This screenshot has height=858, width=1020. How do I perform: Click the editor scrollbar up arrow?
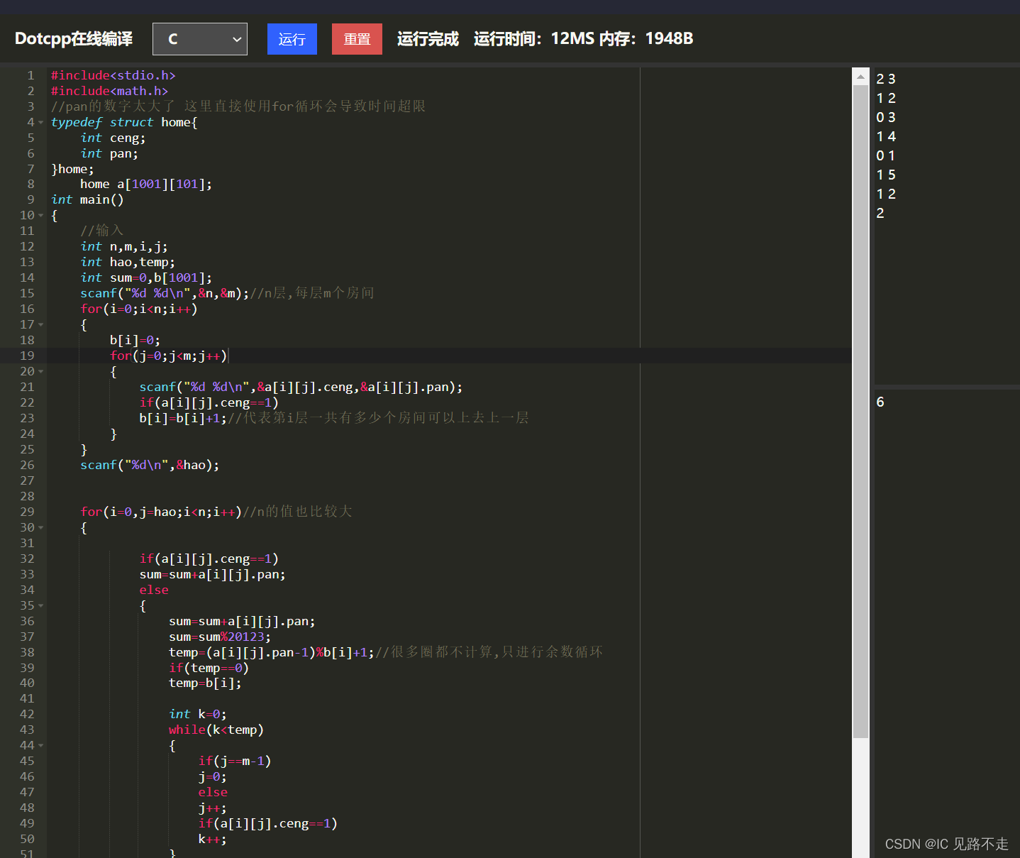860,75
